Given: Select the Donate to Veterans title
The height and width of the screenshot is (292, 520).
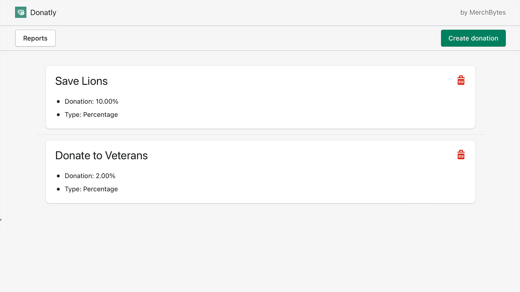Looking at the screenshot, I should point(101,155).
